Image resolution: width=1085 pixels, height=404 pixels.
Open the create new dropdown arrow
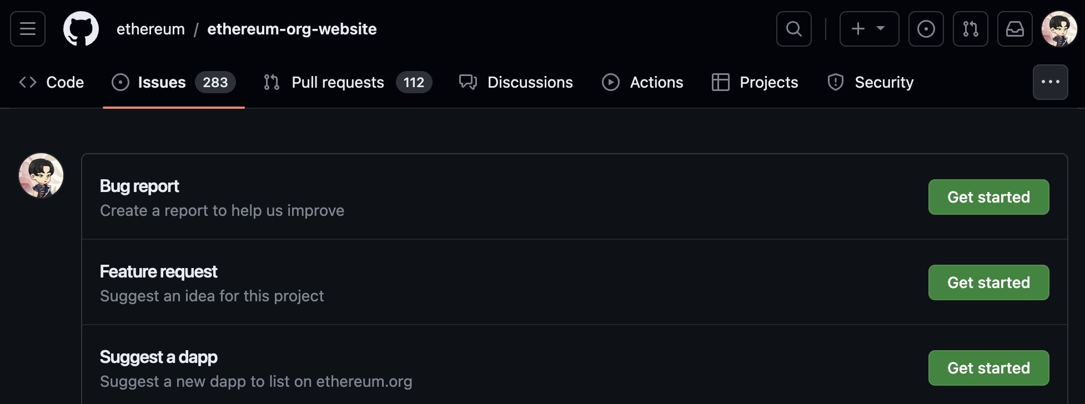(881, 29)
